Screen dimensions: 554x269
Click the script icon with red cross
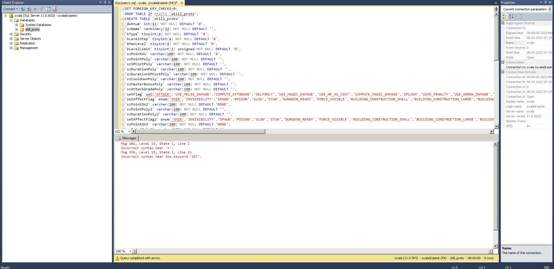[x=54, y=9]
